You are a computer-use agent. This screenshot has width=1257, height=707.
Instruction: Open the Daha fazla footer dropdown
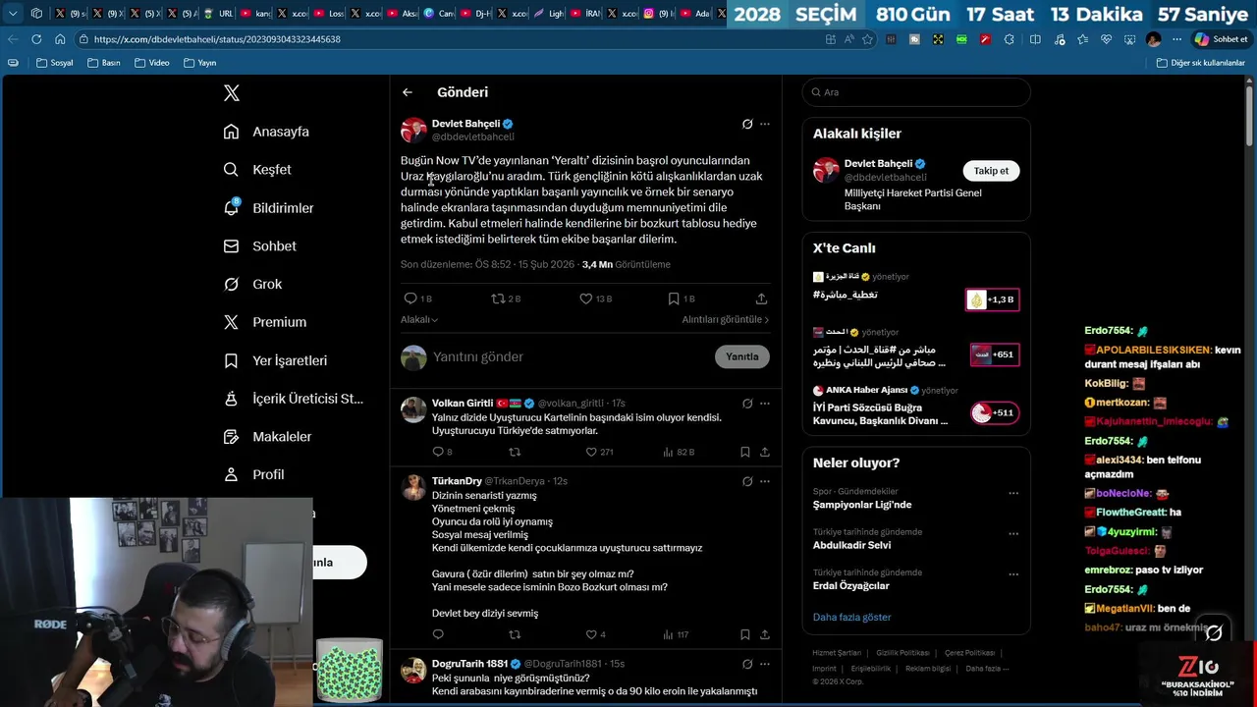click(987, 669)
